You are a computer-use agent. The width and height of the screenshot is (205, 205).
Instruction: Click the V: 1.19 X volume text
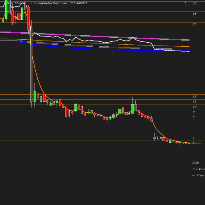coord(198,169)
